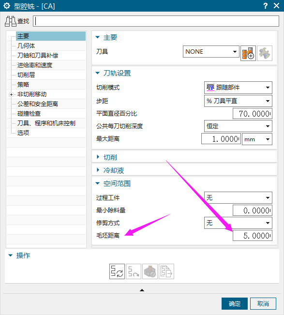Click the edit tool wrench icon

click(x=265, y=53)
